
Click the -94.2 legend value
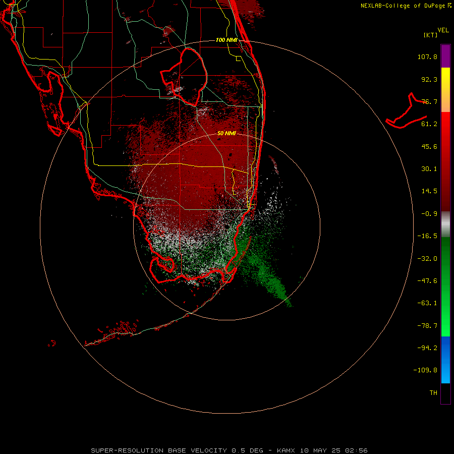(427, 348)
